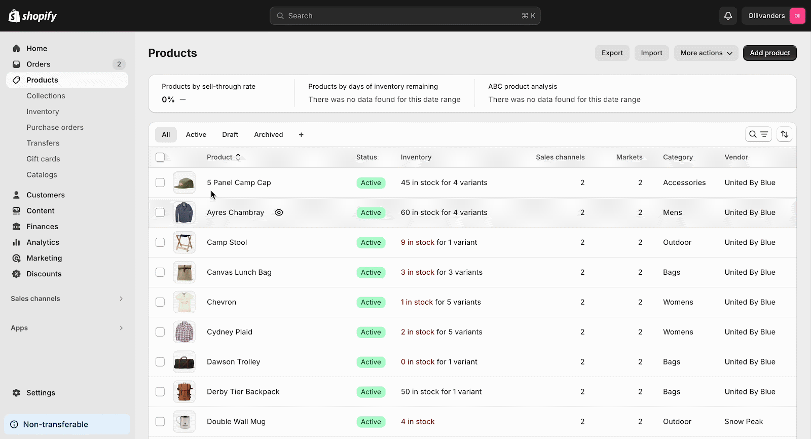Check the Double Wall Mug checkbox
The image size is (811, 439).
click(x=160, y=421)
